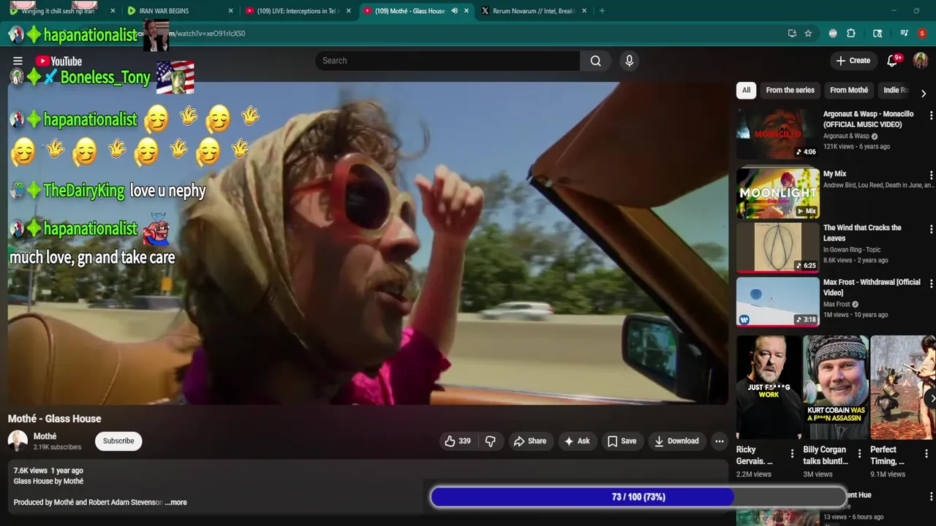Save the video to a playlist
The width and height of the screenshot is (936, 526).
click(622, 441)
